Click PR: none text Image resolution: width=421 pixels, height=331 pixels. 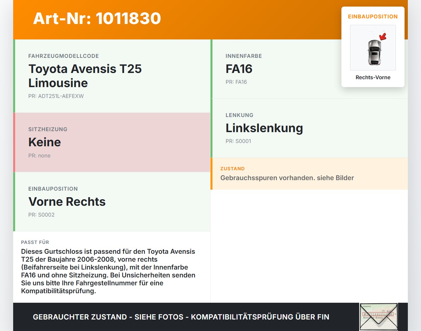pyautogui.click(x=39, y=155)
